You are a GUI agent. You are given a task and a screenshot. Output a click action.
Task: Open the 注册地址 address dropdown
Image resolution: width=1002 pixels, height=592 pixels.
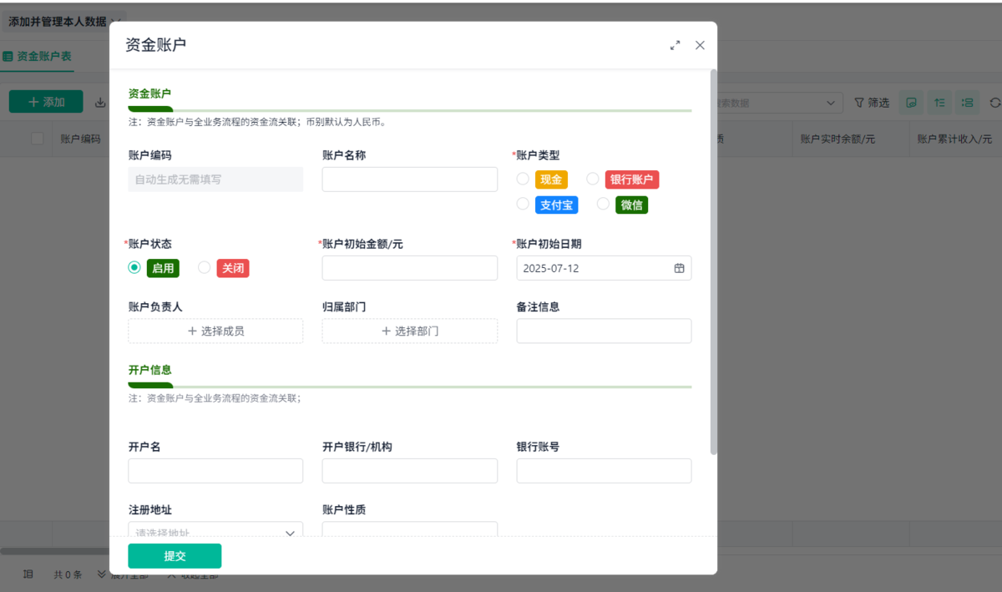[x=215, y=531]
